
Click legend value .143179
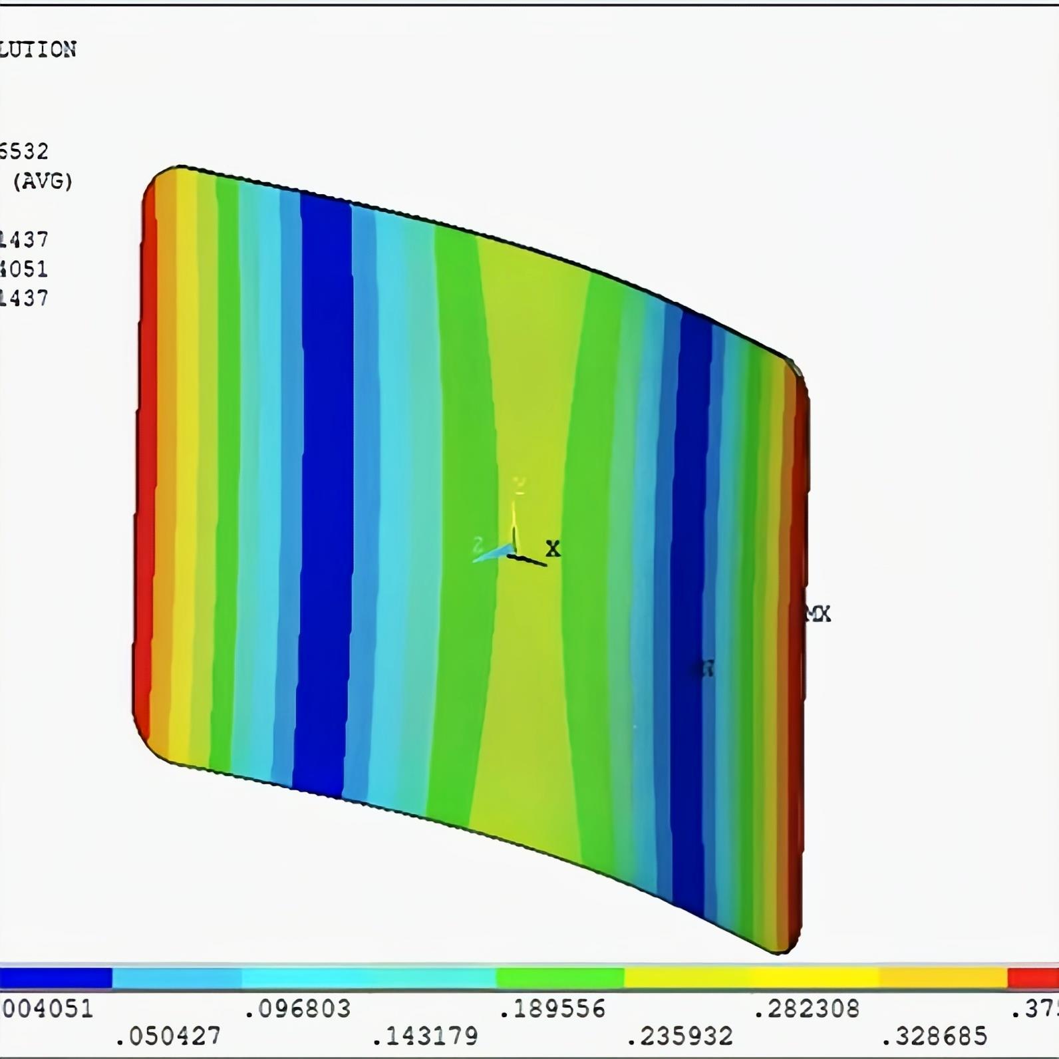424,1036
